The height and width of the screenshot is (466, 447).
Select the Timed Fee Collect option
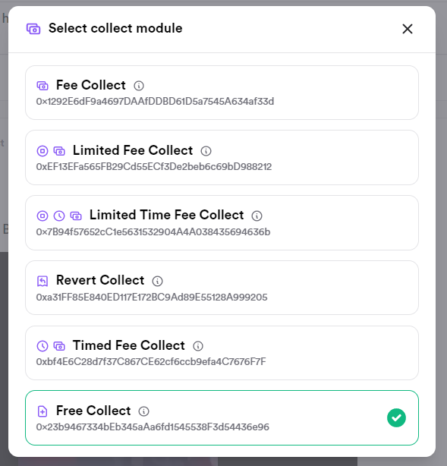pos(222,353)
